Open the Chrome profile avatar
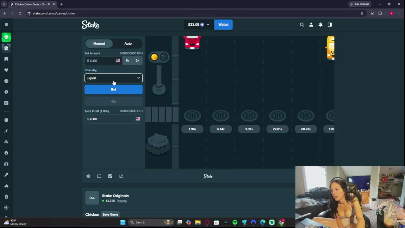This screenshot has height=228, width=405. point(391,13)
